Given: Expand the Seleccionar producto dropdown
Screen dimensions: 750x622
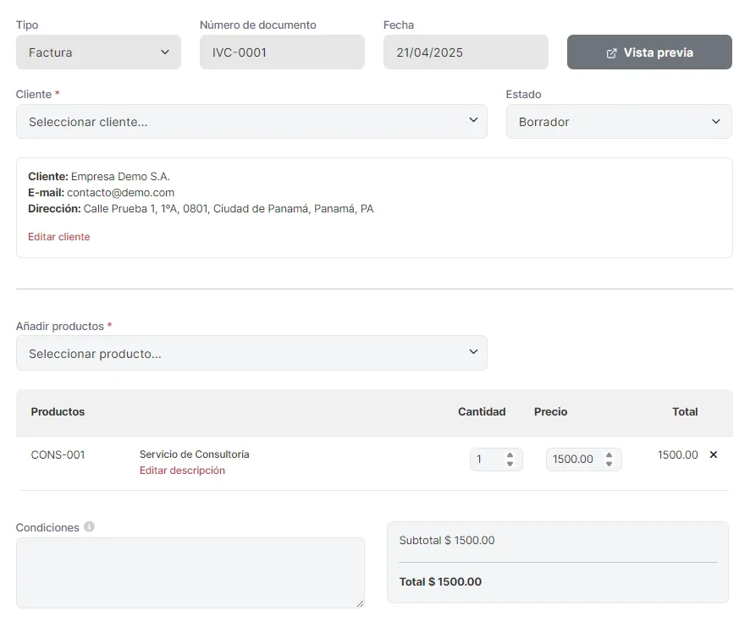Looking at the screenshot, I should pos(251,354).
